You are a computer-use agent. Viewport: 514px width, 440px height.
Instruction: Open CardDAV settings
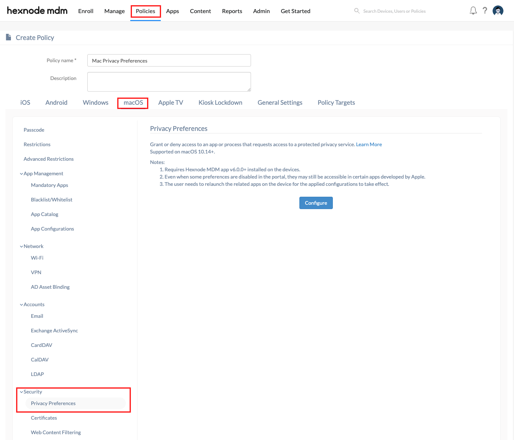click(x=41, y=345)
